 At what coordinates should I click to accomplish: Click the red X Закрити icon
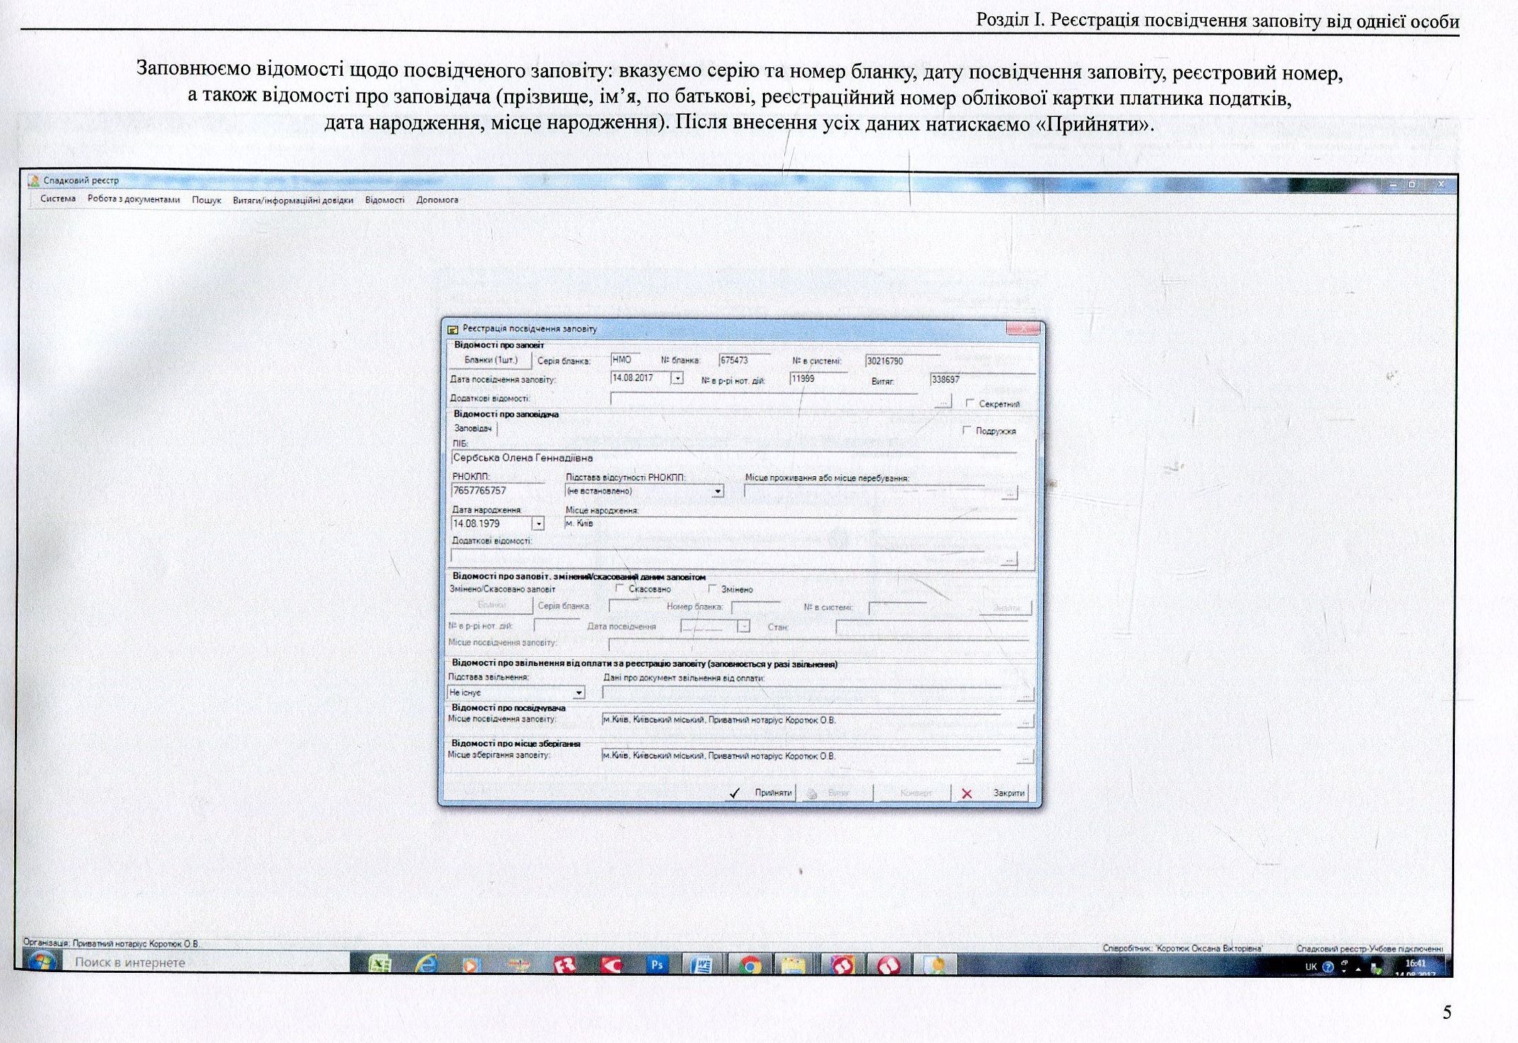point(966,794)
